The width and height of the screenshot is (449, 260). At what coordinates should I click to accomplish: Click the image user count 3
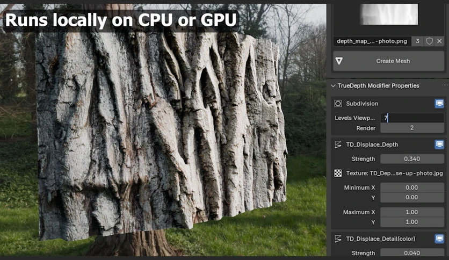click(x=417, y=41)
